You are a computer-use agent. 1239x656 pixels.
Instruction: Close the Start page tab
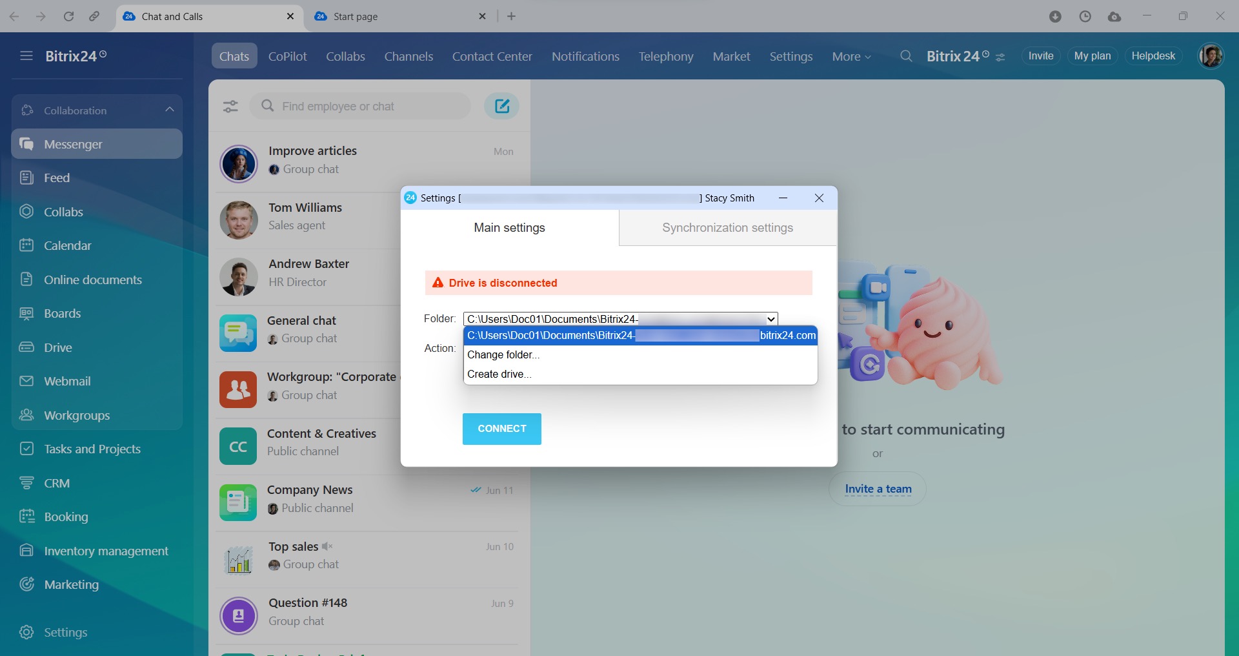click(482, 16)
